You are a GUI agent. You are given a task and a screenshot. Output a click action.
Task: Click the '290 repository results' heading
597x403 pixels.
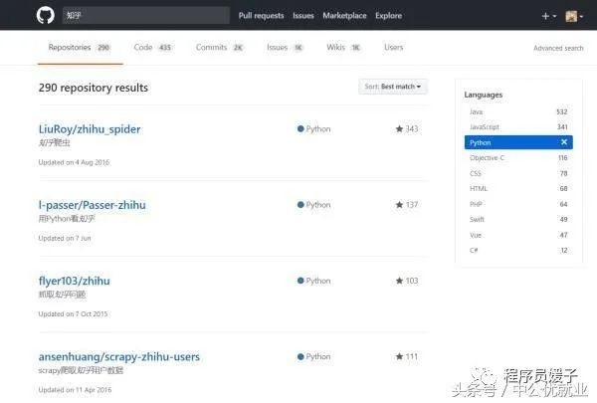click(94, 88)
